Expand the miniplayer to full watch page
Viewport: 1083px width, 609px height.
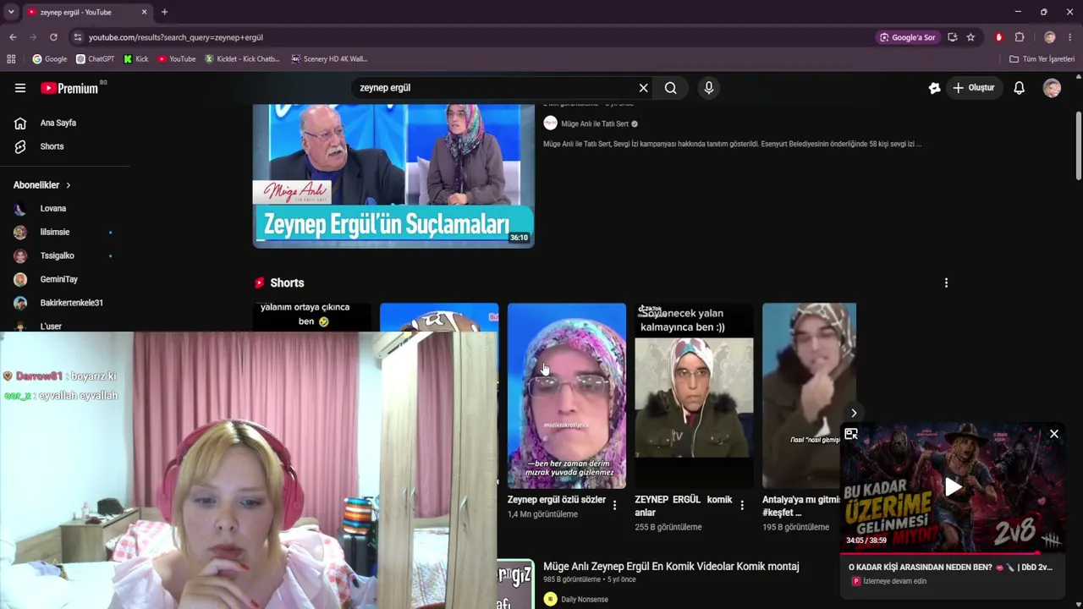pyautogui.click(x=851, y=434)
